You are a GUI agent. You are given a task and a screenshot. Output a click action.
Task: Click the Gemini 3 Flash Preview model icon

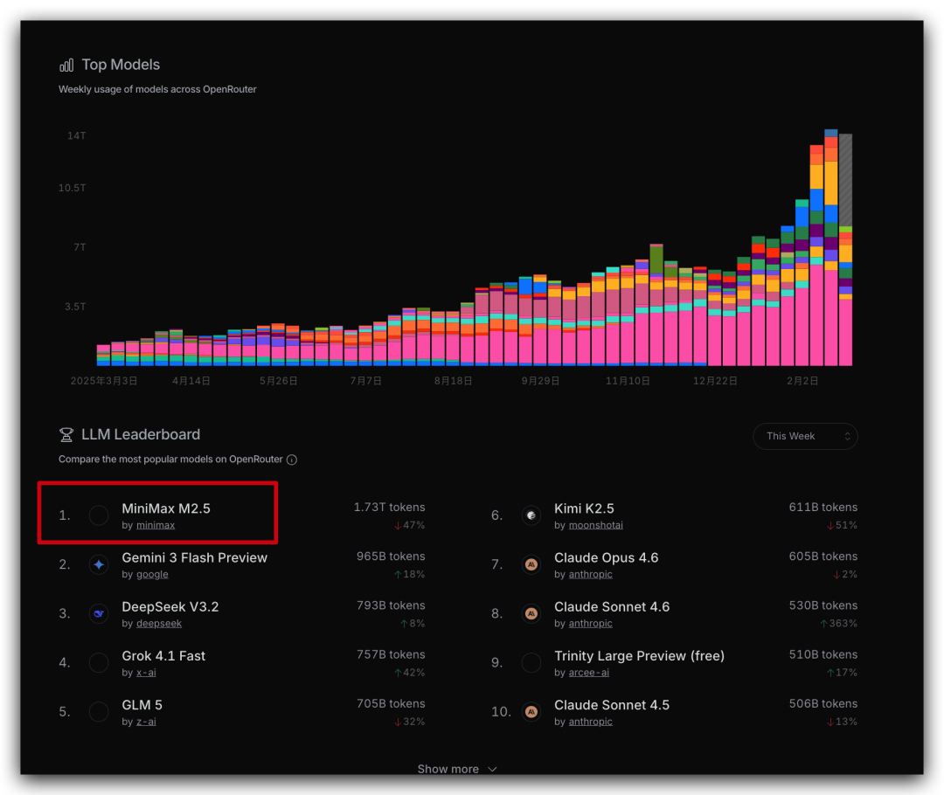pos(99,565)
